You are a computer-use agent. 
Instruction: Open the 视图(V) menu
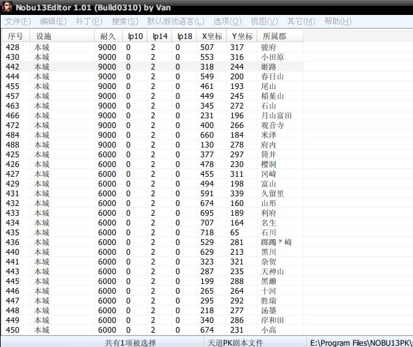(264, 21)
